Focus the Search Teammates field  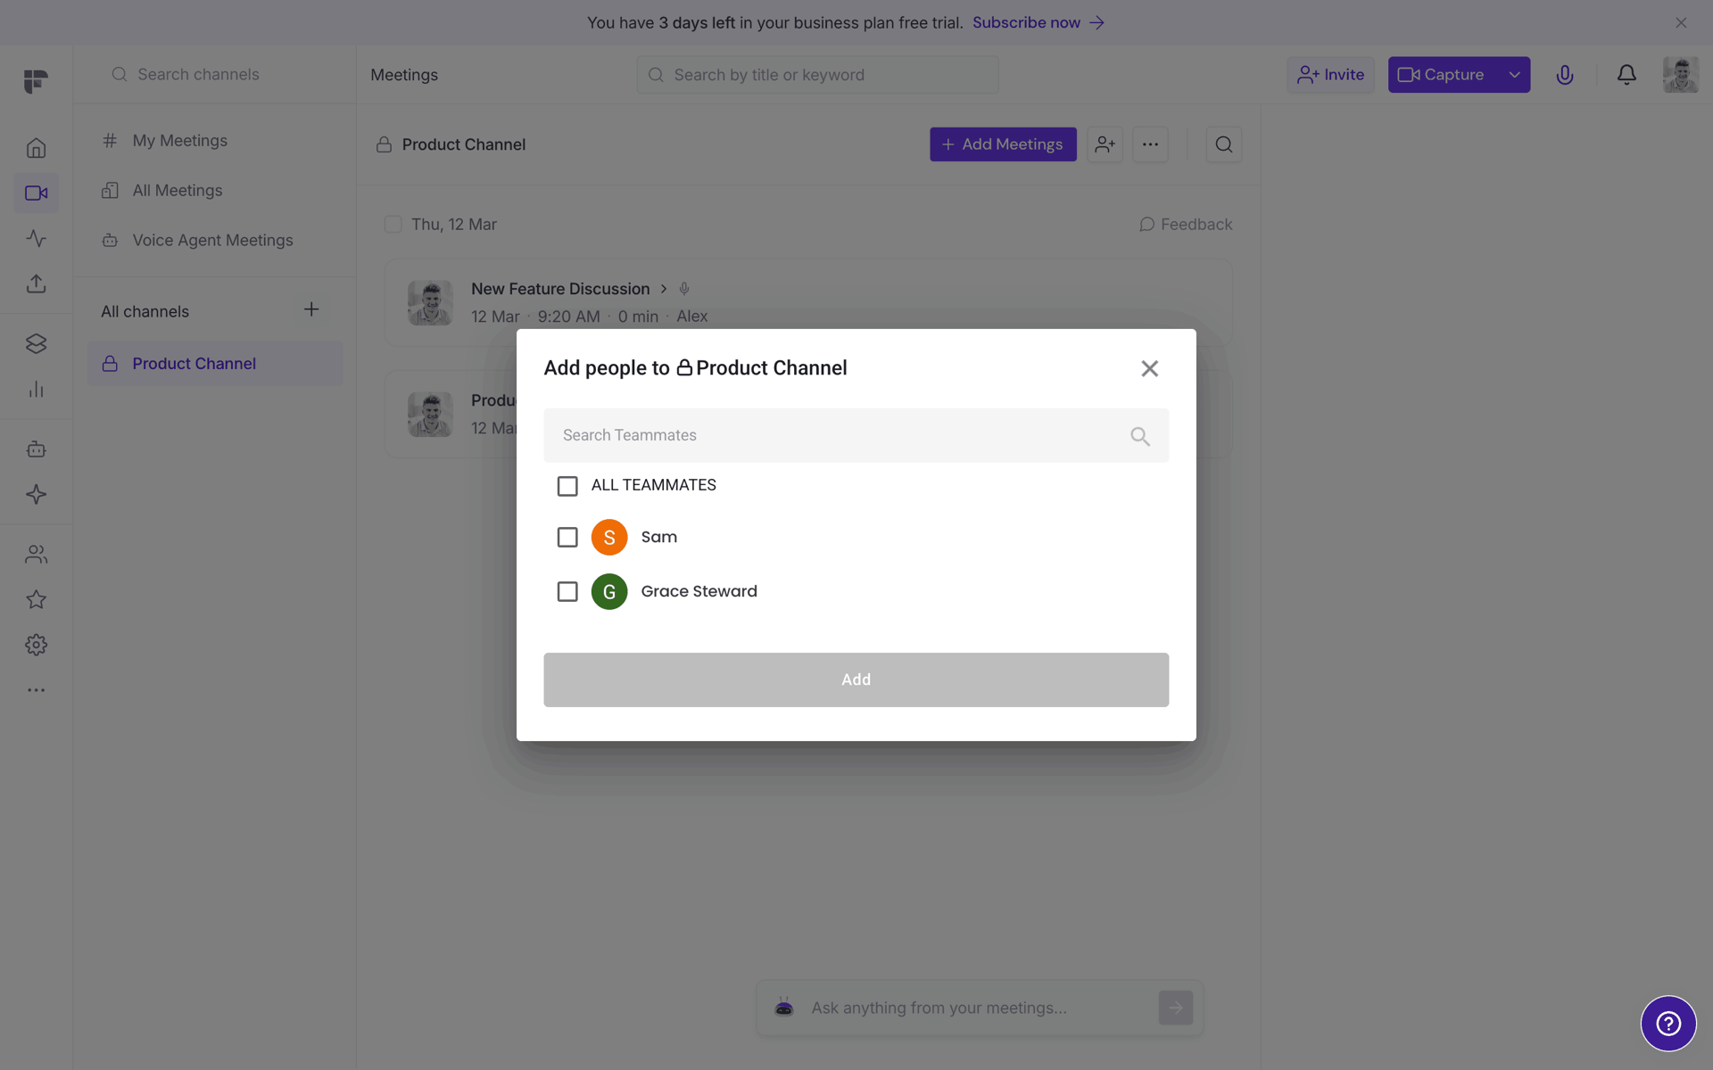pos(856,435)
